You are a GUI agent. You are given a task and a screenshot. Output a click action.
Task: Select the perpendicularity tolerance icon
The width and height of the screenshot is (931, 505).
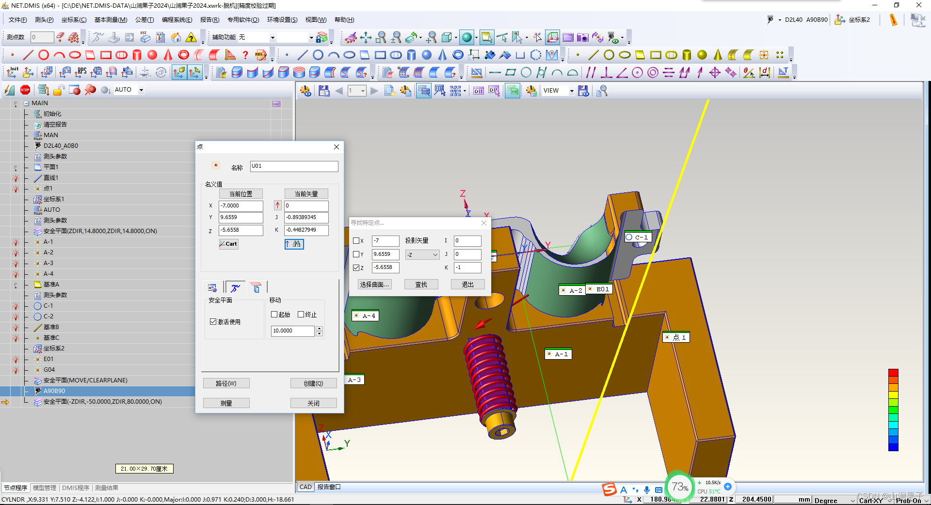pos(606,72)
